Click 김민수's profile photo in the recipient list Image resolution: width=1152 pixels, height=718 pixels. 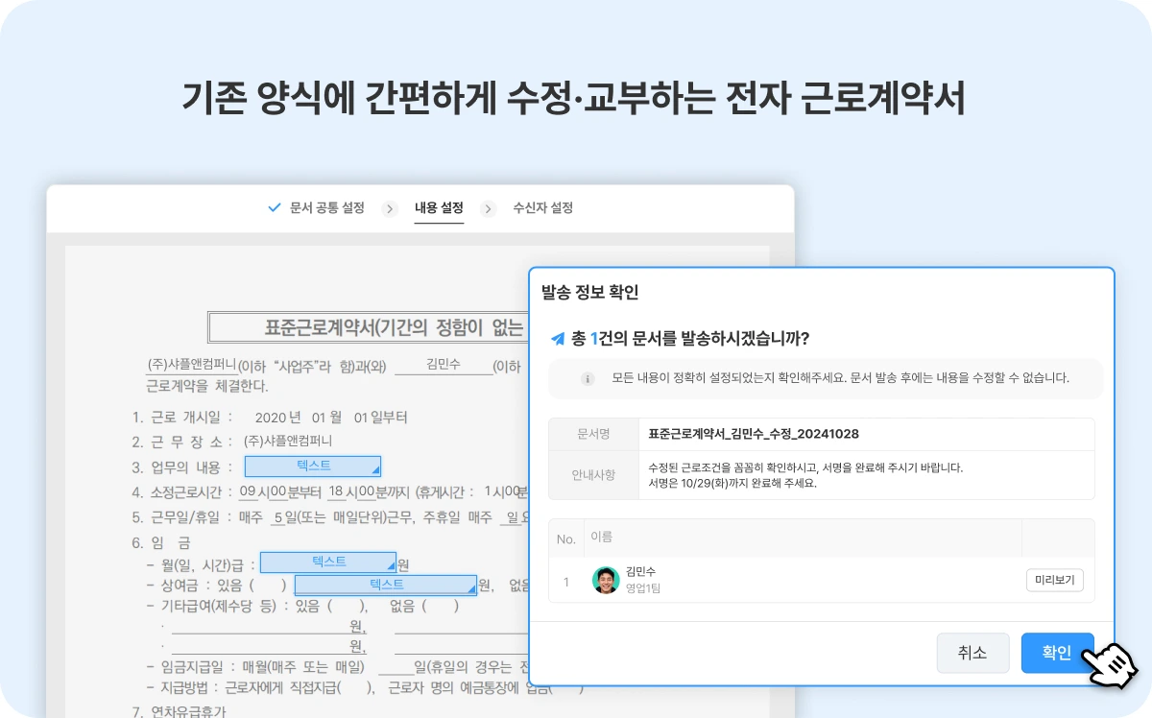(x=606, y=581)
